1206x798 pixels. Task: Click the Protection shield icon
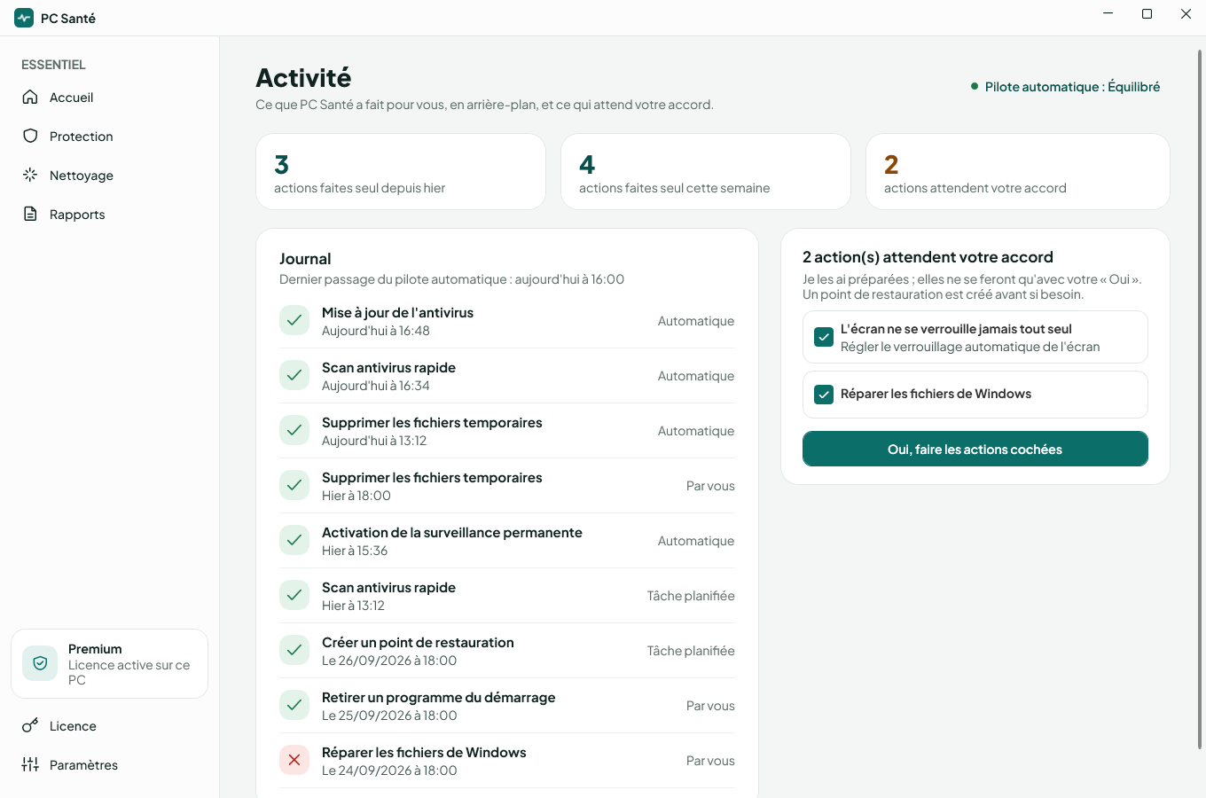(x=30, y=137)
